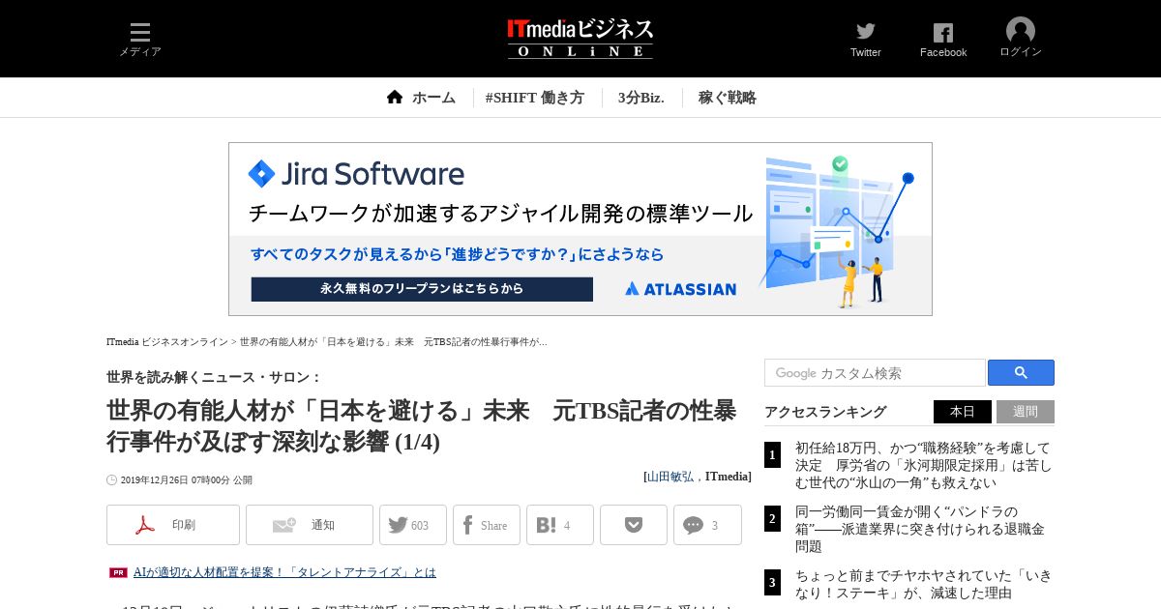Click 永久無料のフリープランはこちらから banner button

(422, 289)
